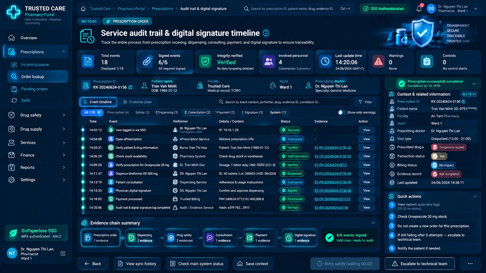486x273 pixels.
Task: Open the Settings gear in sidebar
Action: pos(12,180)
